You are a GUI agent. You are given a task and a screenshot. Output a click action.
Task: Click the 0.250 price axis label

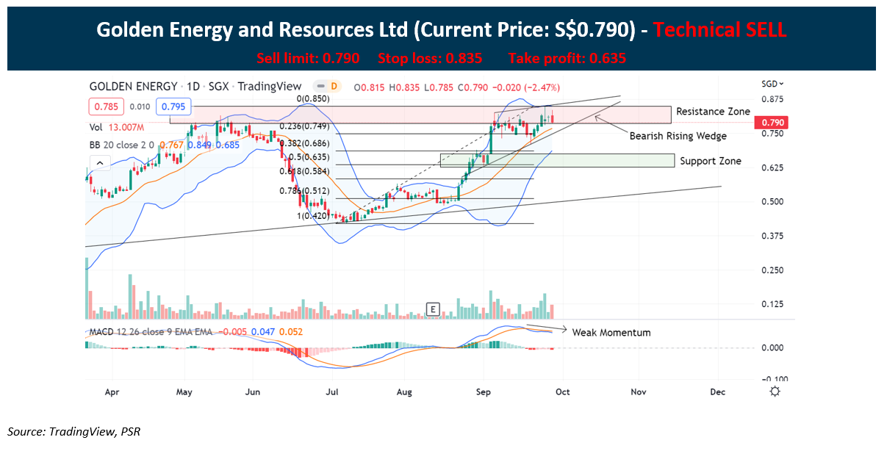tap(771, 270)
